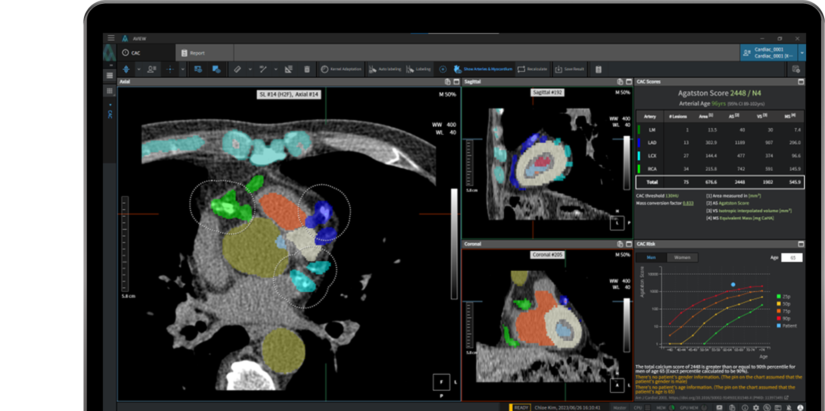Open the patient info overlay tool
825x411 pixels.
tap(152, 69)
